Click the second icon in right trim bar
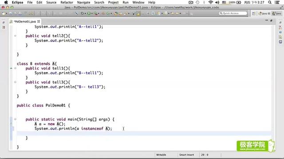The width and height of the screenshot is (284, 159). [x=280, y=27]
